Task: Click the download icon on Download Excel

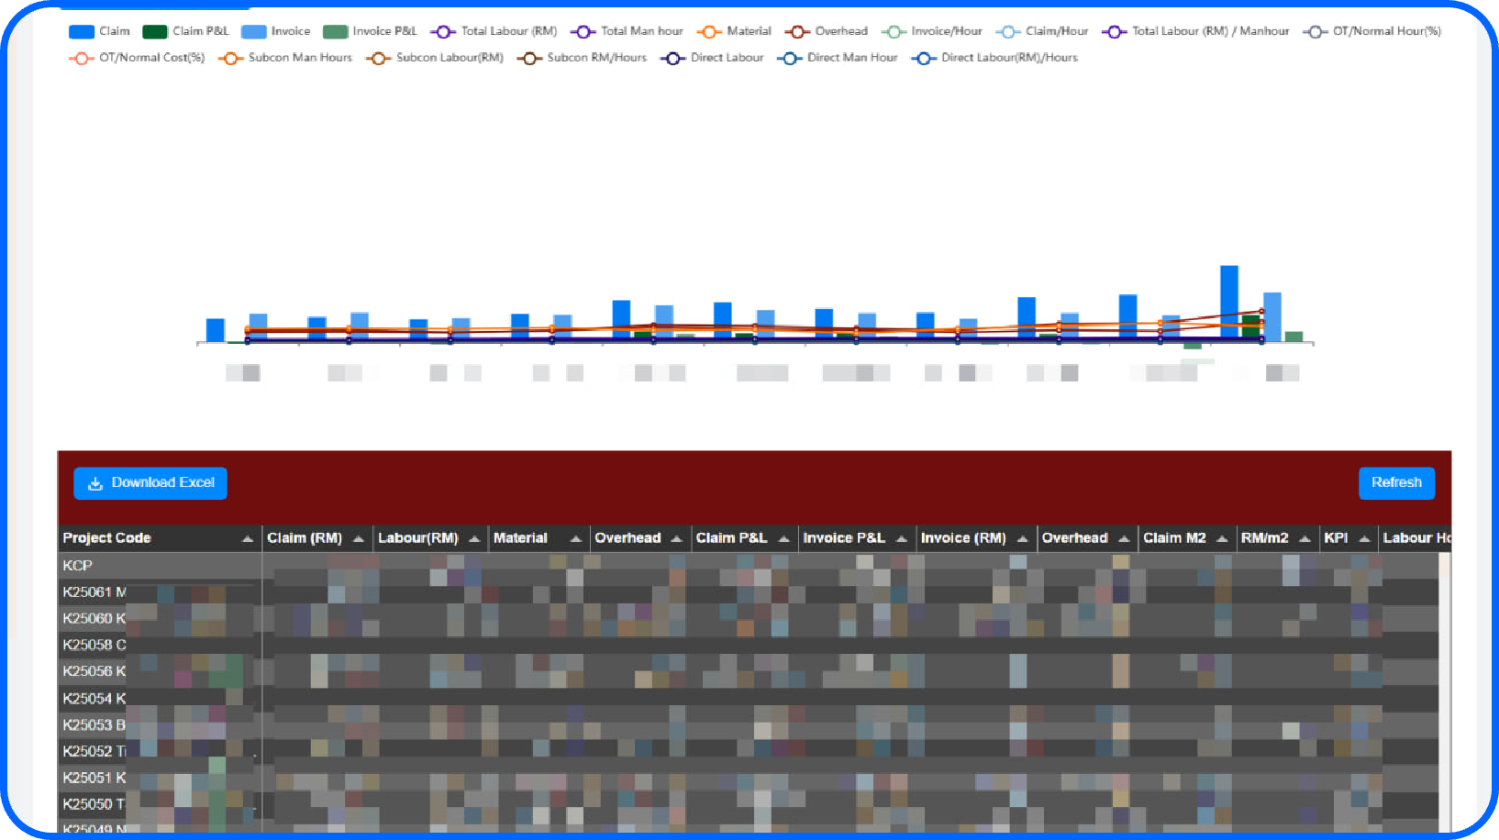Action: pyautogui.click(x=95, y=483)
